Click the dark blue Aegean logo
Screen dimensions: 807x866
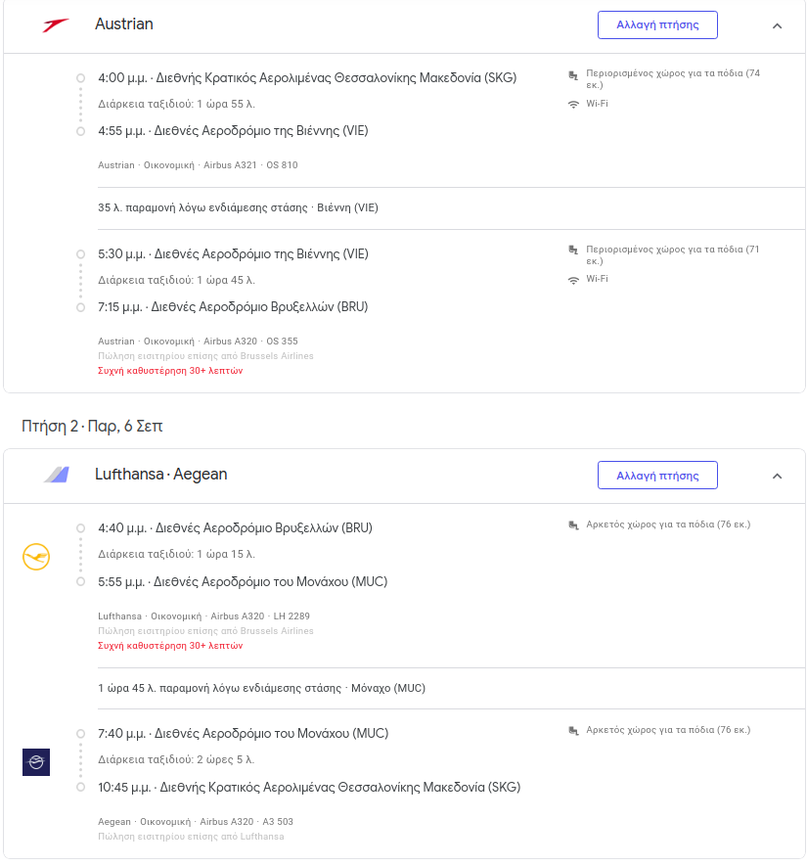[x=36, y=762]
